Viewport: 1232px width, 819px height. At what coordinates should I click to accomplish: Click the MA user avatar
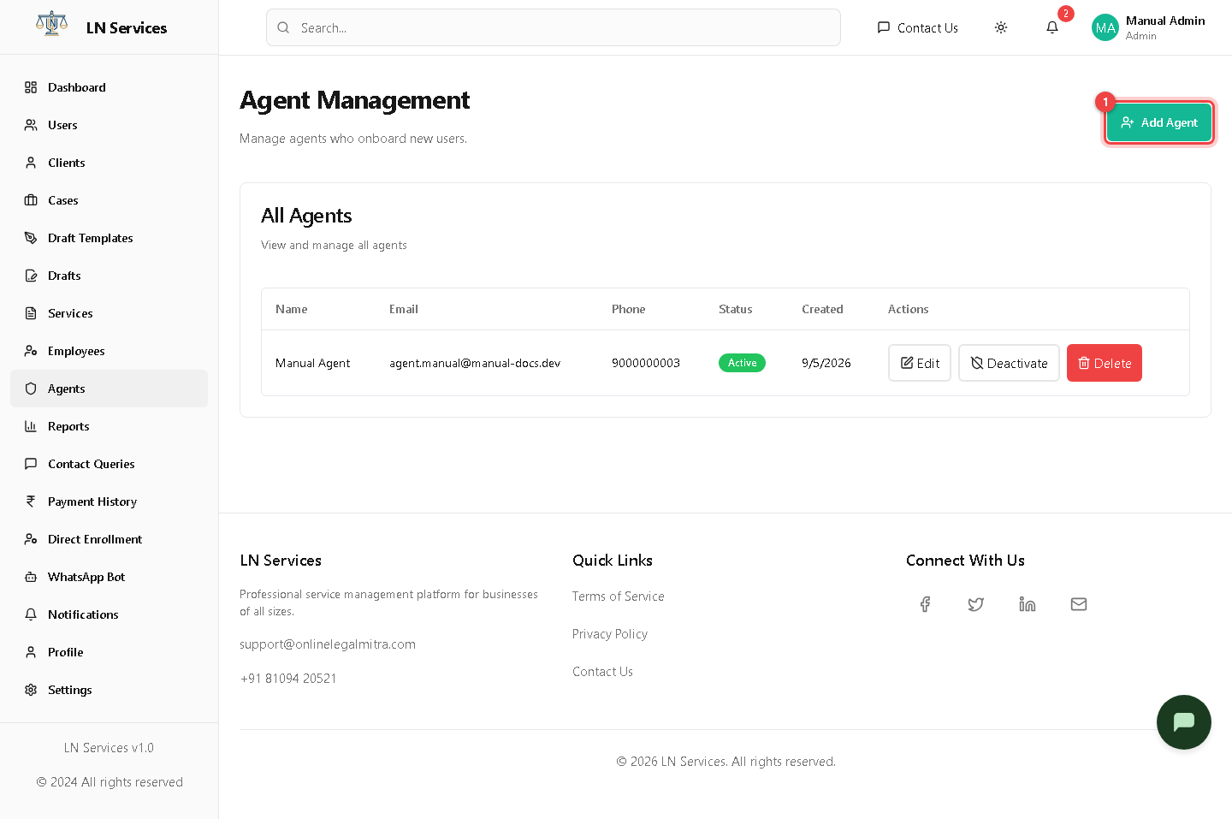point(1105,27)
